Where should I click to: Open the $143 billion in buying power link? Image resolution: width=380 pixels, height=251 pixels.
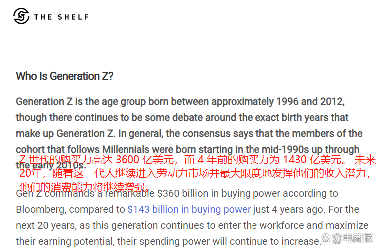coord(189,209)
